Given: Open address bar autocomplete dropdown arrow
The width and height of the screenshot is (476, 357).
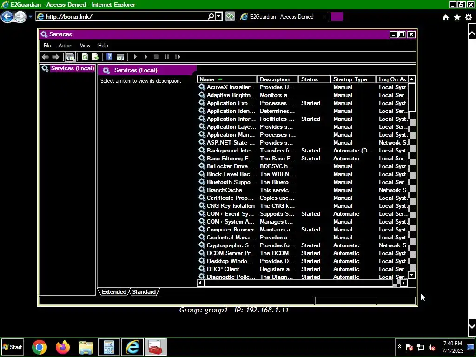Looking at the screenshot, I should [218, 16].
